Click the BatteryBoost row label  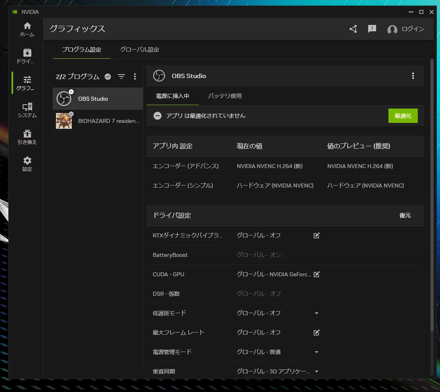pyautogui.click(x=170, y=255)
